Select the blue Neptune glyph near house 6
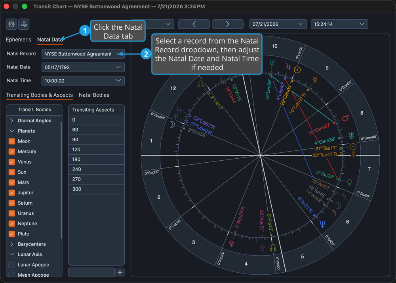The width and height of the screenshot is (396, 283). tap(322, 224)
